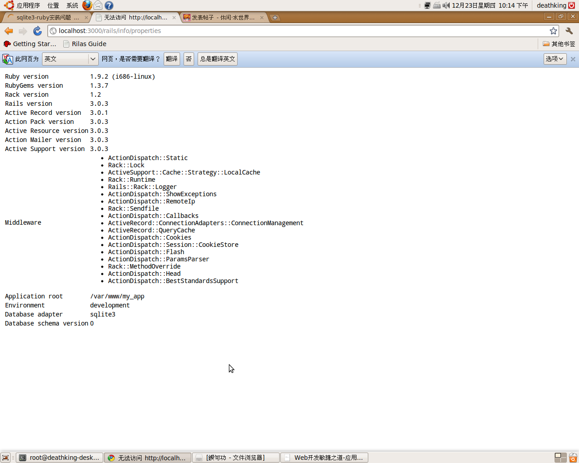Click the keyboard input tray icon
This screenshot has width=579, height=463.
437,5
